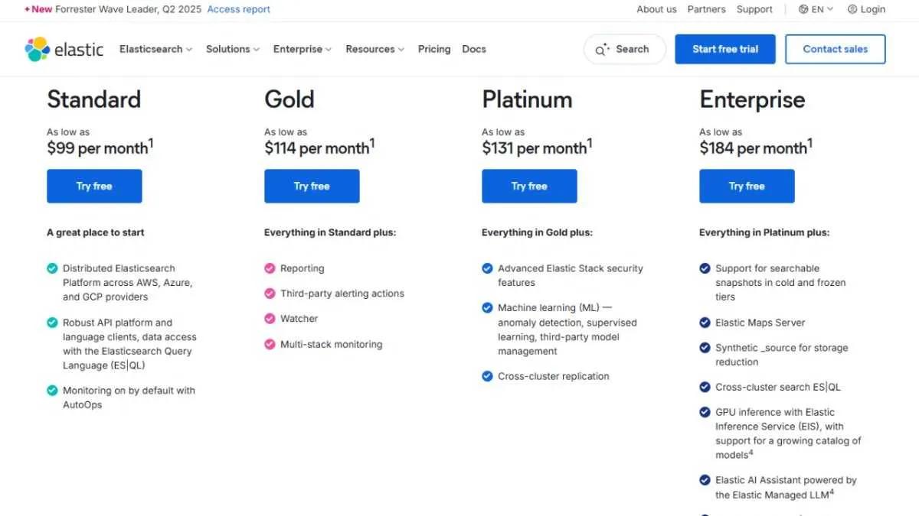Click the $114 per month price
919x516 pixels.
pos(319,148)
